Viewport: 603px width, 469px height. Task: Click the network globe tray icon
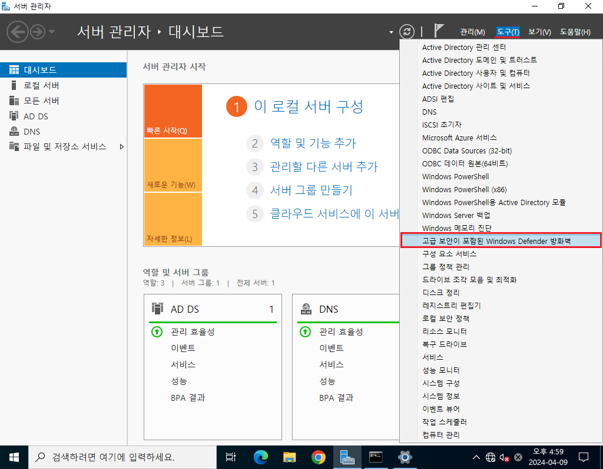491,457
